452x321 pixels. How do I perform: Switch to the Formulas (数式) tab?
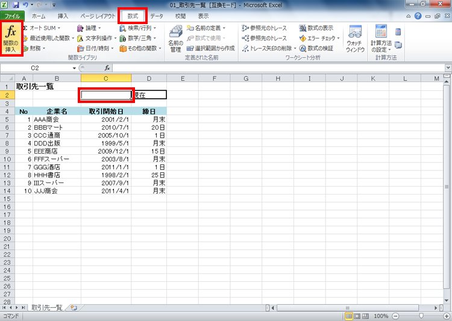tap(133, 16)
